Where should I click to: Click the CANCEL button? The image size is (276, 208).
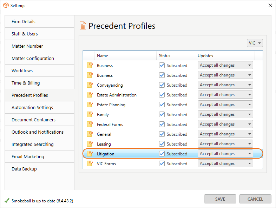255,199
